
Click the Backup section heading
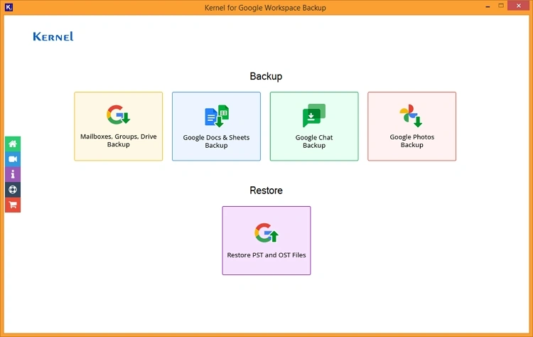(266, 76)
